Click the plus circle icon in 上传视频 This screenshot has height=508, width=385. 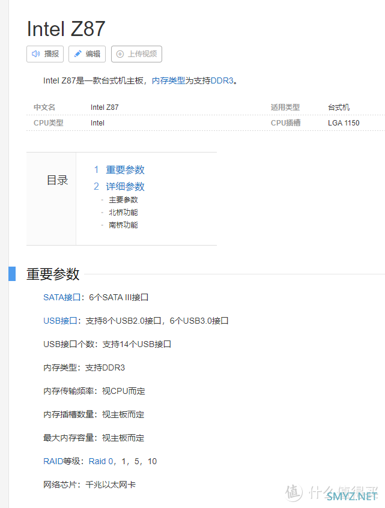pos(120,54)
